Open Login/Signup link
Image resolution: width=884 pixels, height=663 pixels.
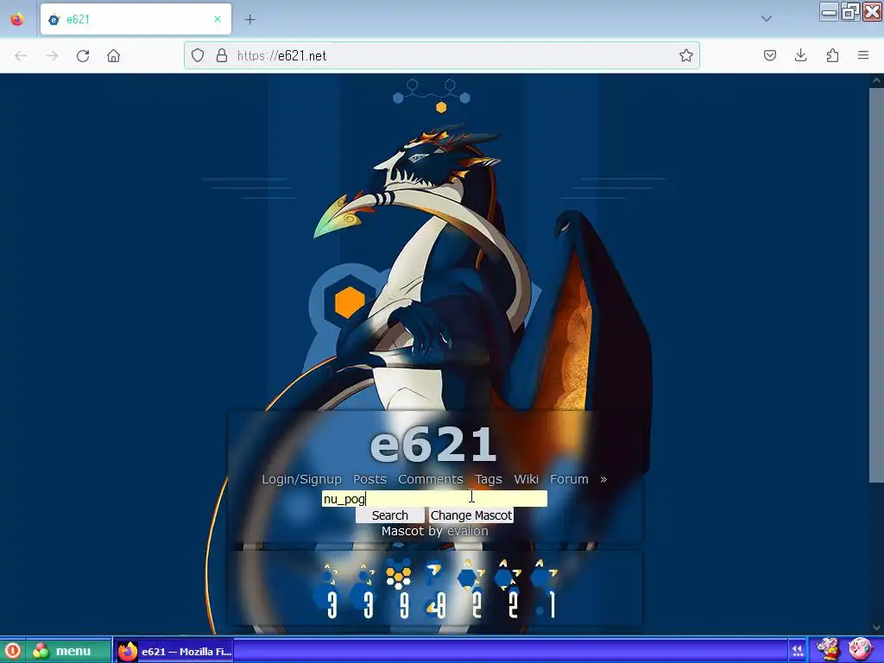coord(301,479)
